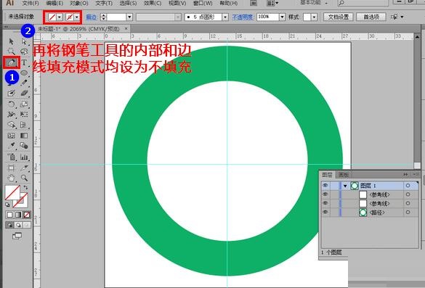This screenshot has height=288, width=425.
Task: Expand the opacity 100% dropdown
Action: tap(282, 17)
